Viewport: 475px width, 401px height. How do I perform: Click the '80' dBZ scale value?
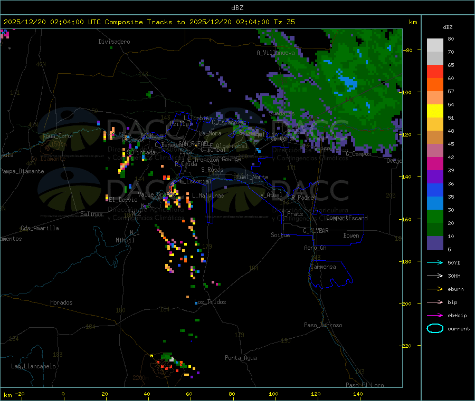click(x=451, y=38)
